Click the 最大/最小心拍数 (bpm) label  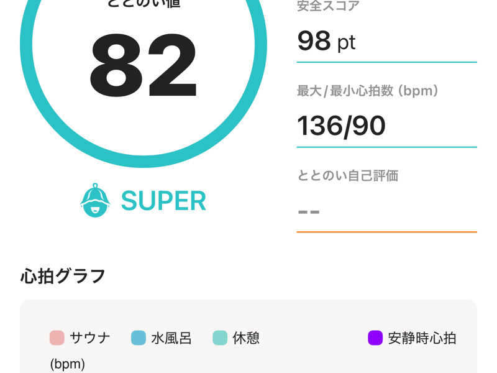[x=368, y=91]
